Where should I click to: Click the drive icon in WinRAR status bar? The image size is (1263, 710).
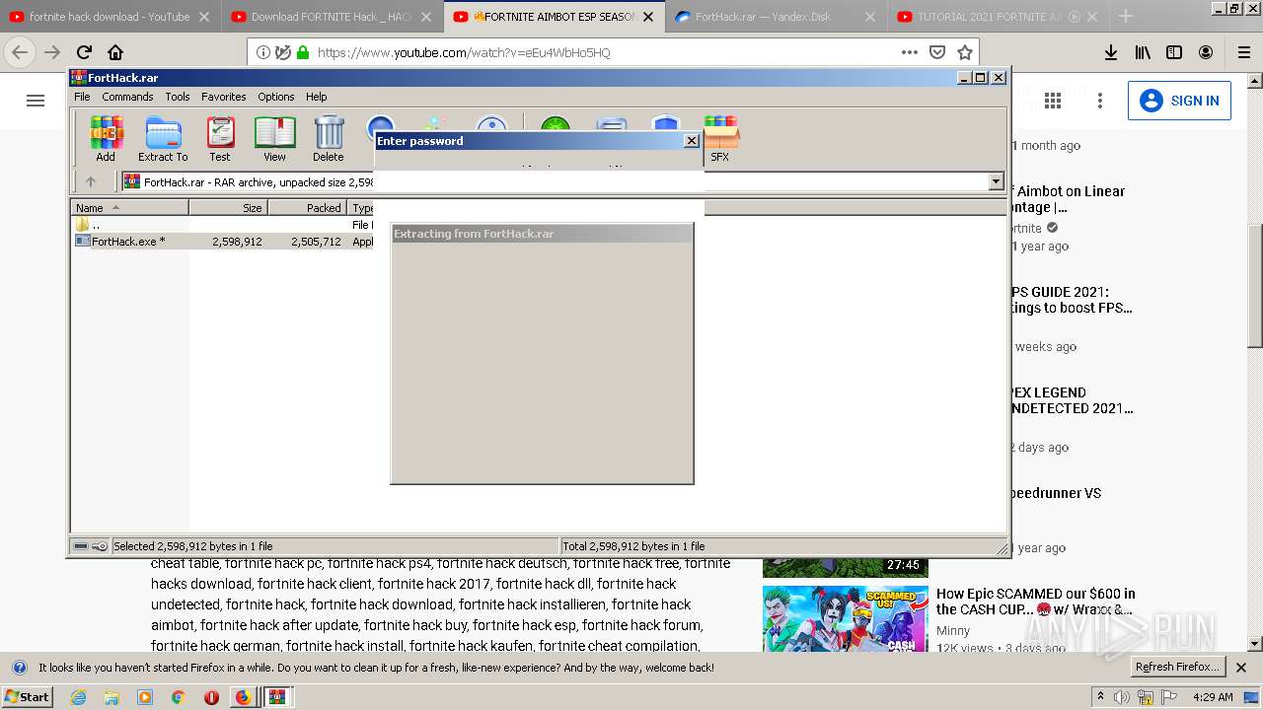[82, 546]
